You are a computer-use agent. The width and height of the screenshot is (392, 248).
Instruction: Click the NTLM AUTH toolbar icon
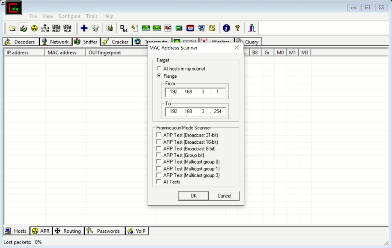coord(45,28)
